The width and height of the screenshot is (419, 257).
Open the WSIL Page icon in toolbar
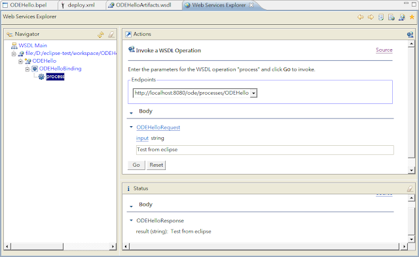[x=392, y=18]
